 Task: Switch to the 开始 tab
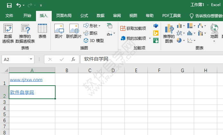(27, 16)
